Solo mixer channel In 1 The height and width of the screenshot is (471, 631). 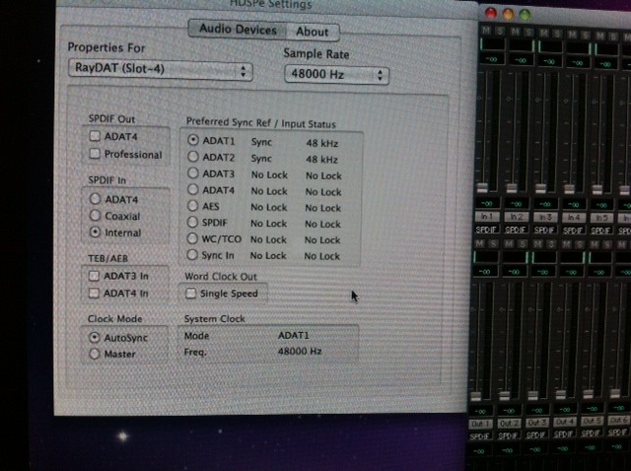pyautogui.click(x=500, y=31)
